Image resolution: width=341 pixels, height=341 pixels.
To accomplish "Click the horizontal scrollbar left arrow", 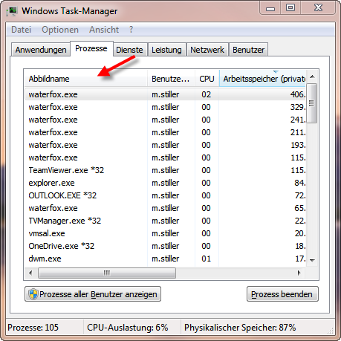I will (30, 273).
